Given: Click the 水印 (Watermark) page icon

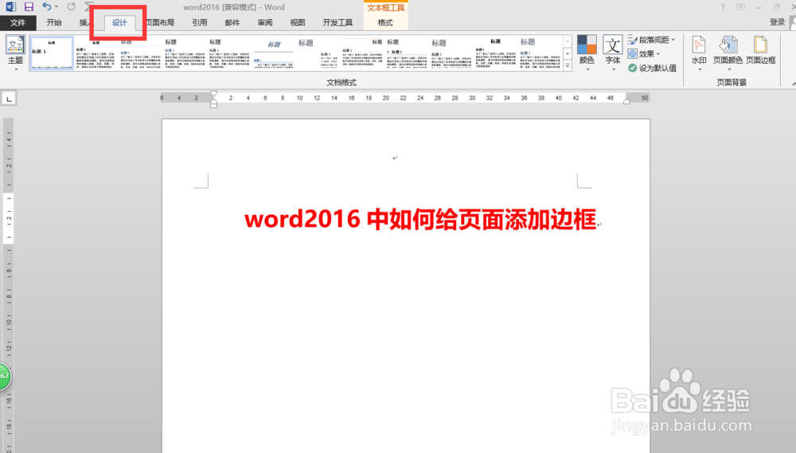Looking at the screenshot, I should coord(699,45).
